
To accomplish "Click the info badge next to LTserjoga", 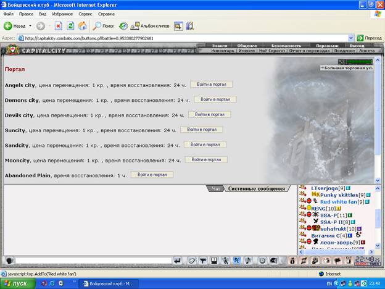I will (348, 188).
